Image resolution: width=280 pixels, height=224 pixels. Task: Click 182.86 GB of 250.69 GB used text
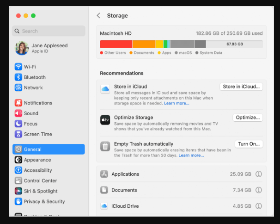pyautogui.click(x=229, y=33)
